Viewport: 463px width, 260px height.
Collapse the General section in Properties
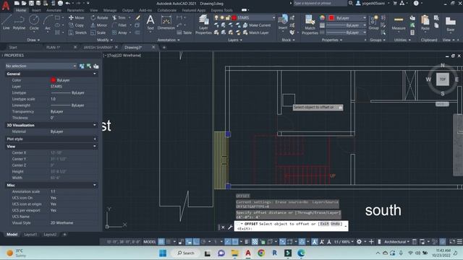[95, 74]
